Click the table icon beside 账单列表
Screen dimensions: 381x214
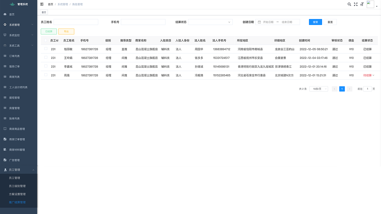point(5,118)
